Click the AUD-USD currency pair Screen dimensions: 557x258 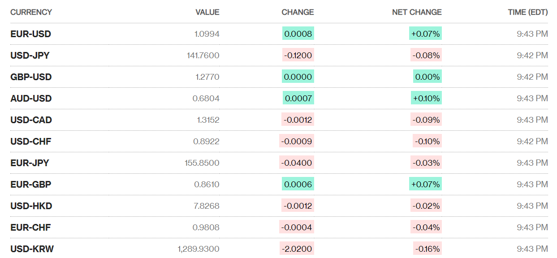[x=31, y=99]
